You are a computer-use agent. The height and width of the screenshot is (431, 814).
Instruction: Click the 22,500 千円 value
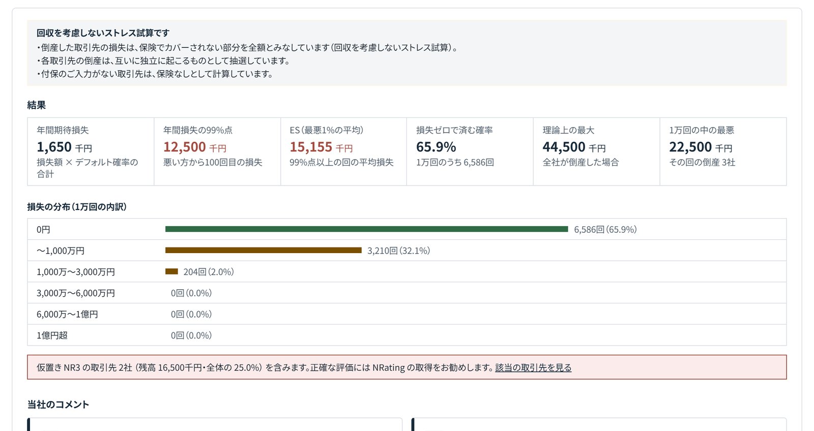click(x=701, y=147)
